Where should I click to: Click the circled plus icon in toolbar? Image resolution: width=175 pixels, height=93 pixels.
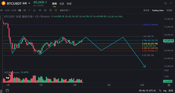[x=50, y=10]
